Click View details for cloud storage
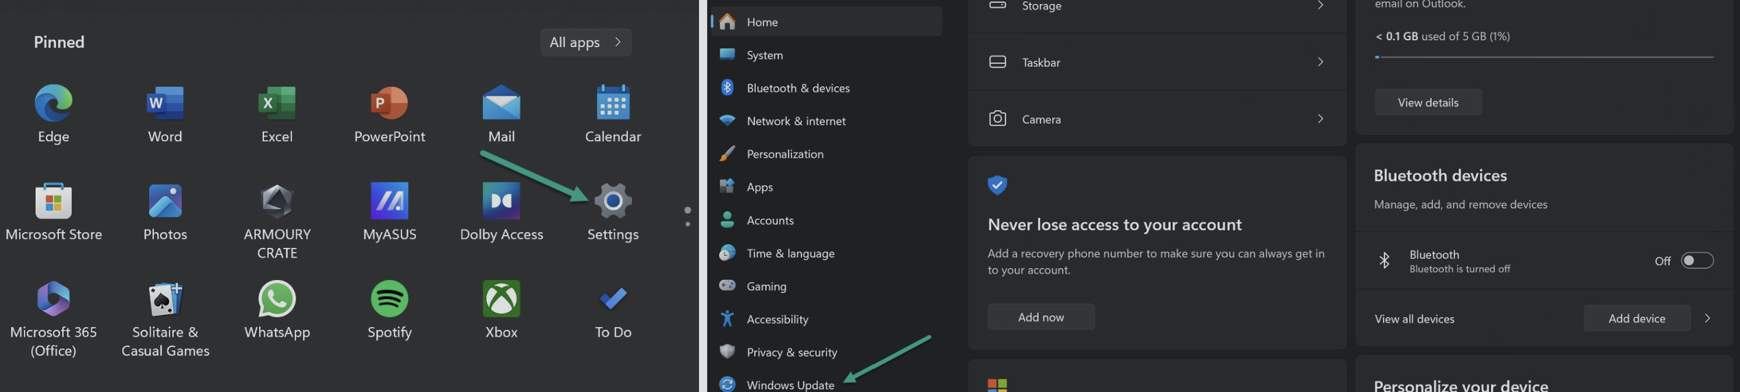Viewport: 1740px width, 392px height. pyautogui.click(x=1428, y=102)
